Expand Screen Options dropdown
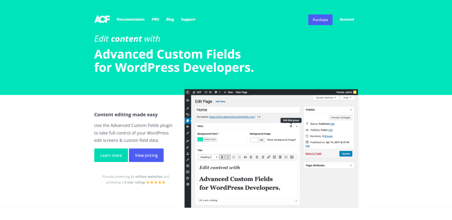The height and width of the screenshot is (220, 452). point(326,98)
